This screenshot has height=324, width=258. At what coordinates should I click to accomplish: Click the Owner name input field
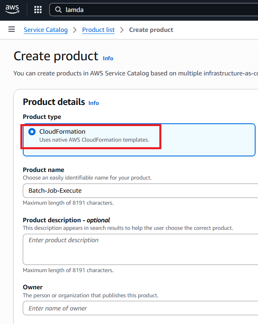[140, 308]
